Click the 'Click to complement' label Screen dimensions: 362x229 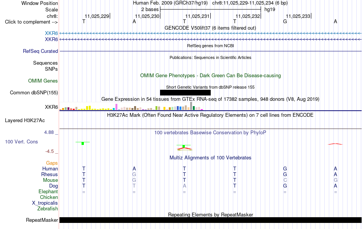[31, 22]
